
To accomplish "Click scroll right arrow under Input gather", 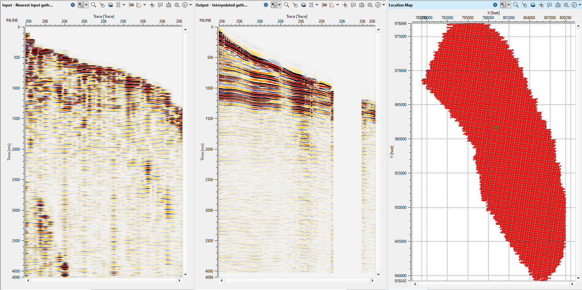I will [x=179, y=280].
